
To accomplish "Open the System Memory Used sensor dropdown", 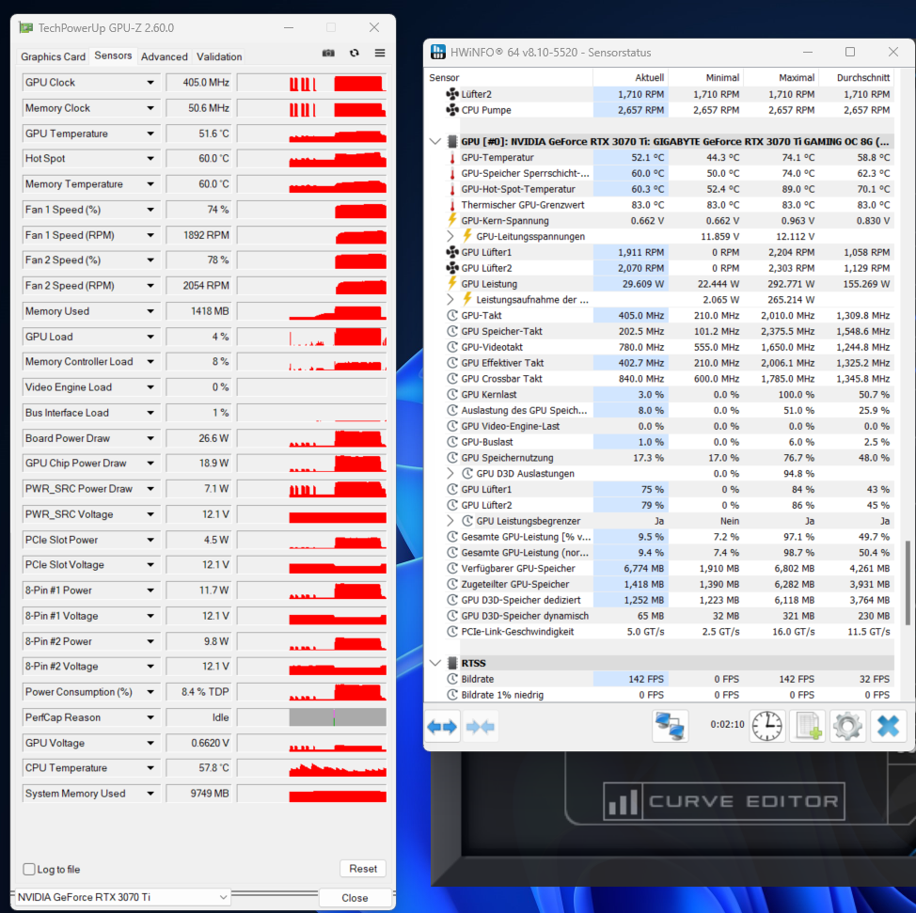I will click(150, 794).
